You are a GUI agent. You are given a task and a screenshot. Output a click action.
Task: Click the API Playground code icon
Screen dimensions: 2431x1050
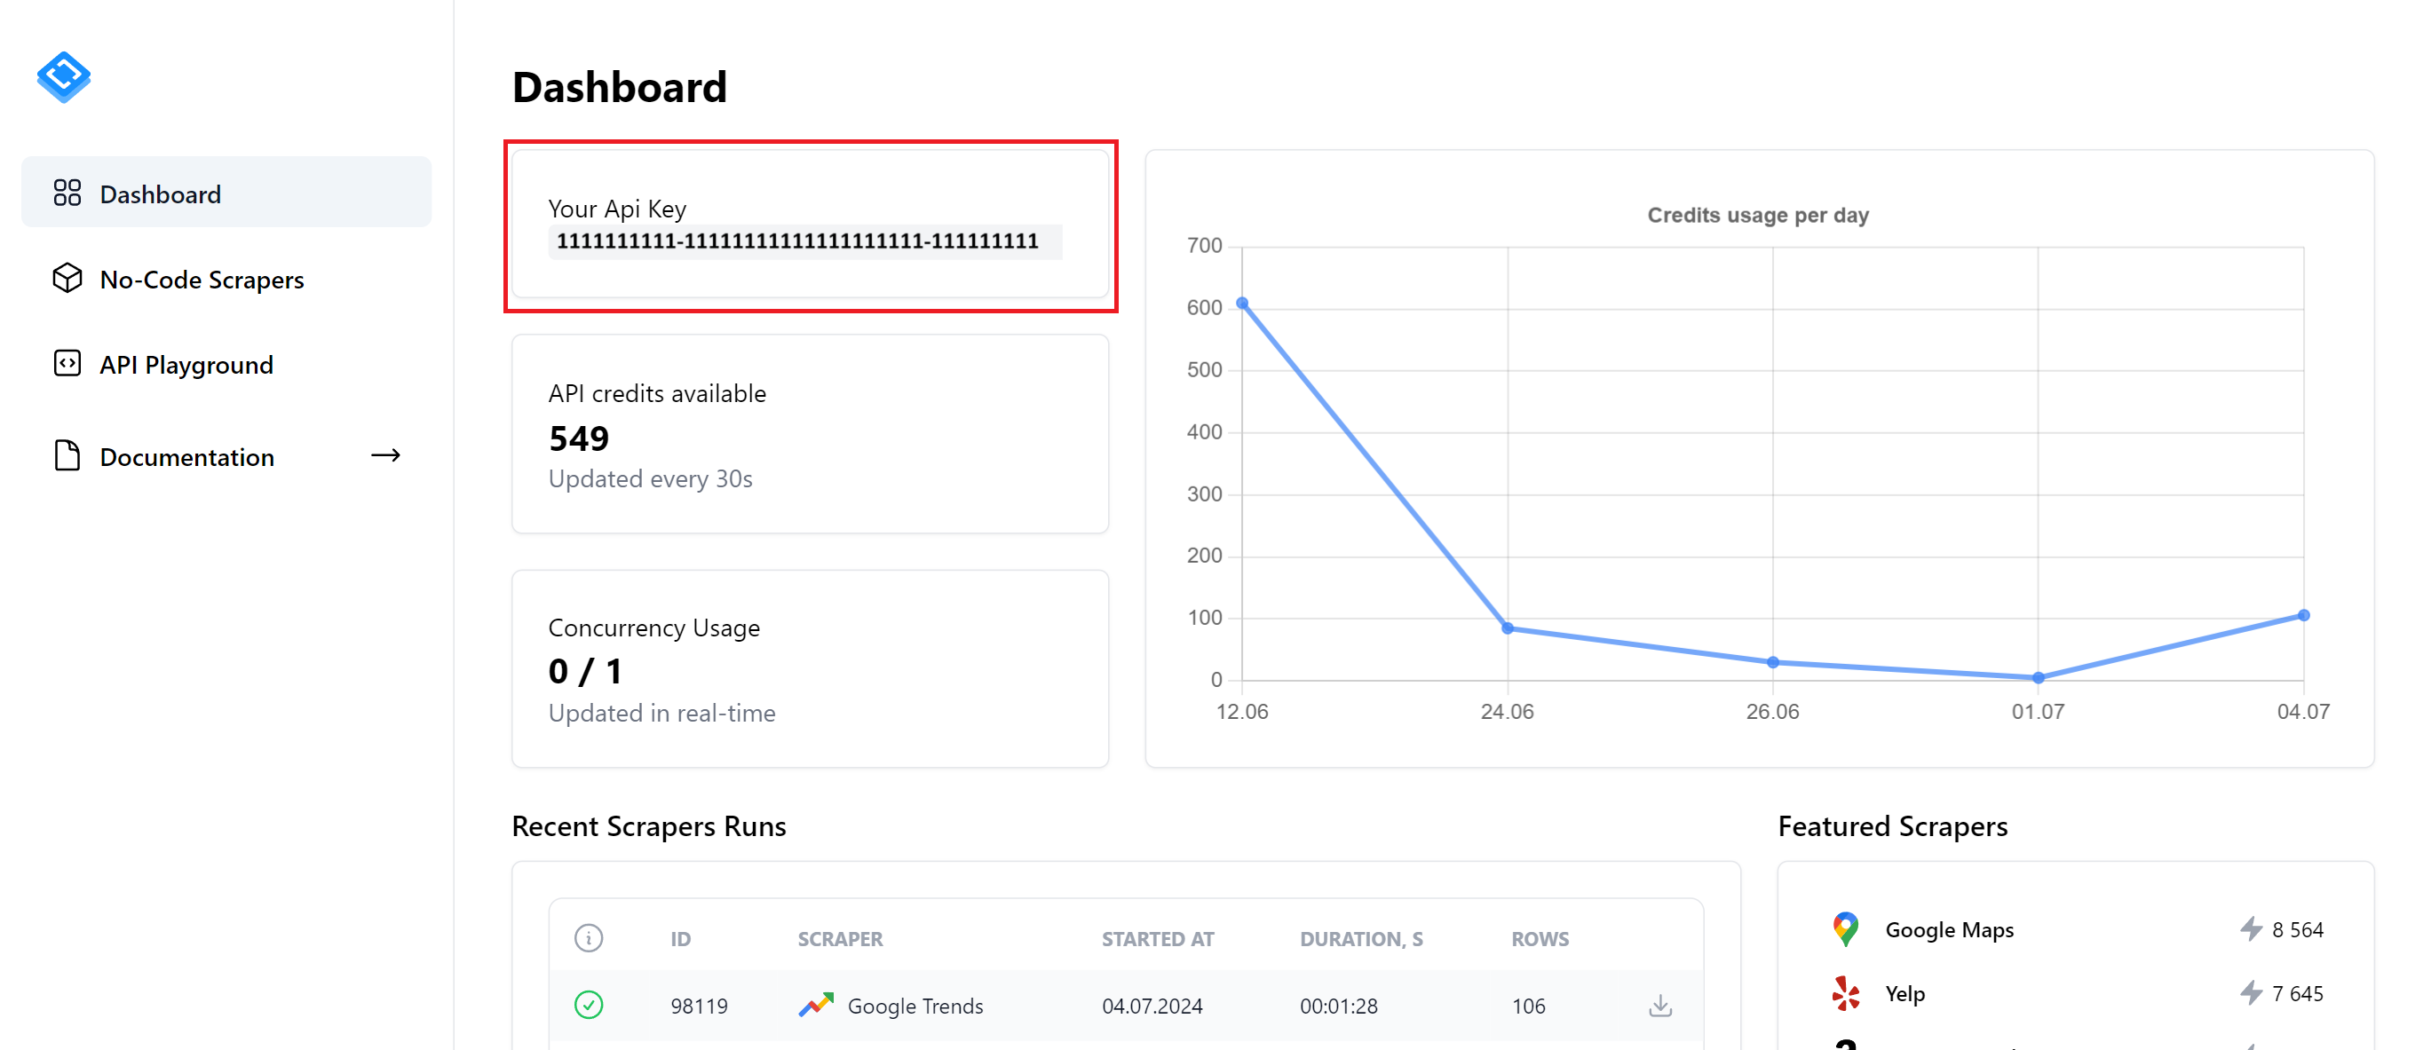[67, 363]
